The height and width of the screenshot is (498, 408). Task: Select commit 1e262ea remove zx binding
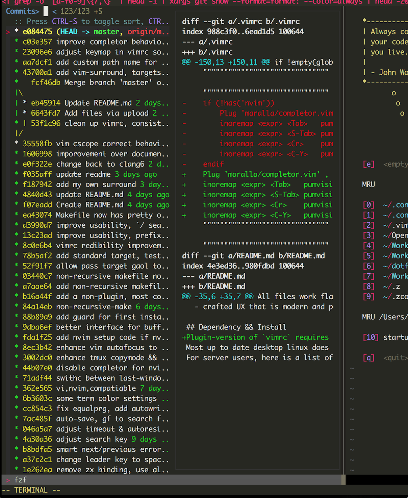(x=91, y=470)
